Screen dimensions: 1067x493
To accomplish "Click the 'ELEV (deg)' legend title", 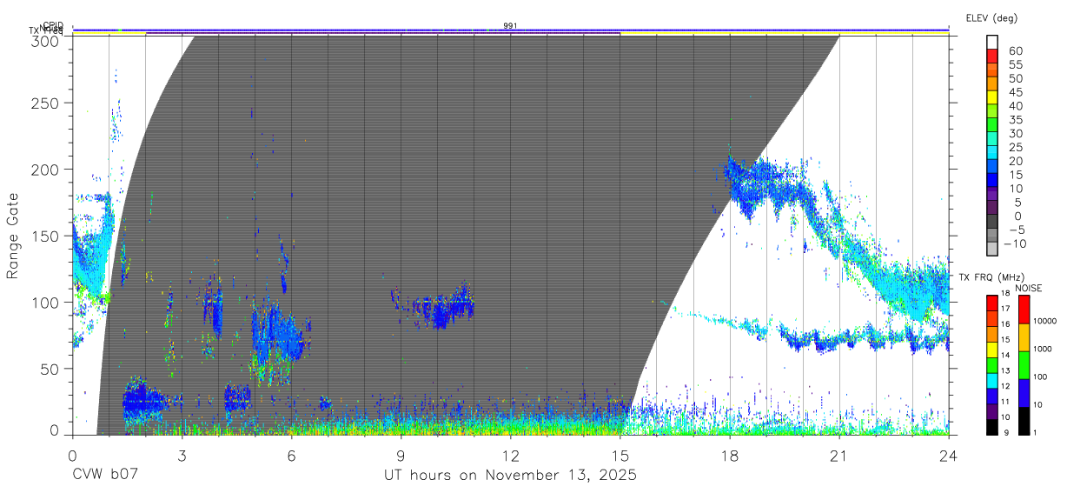I will 991,17.
